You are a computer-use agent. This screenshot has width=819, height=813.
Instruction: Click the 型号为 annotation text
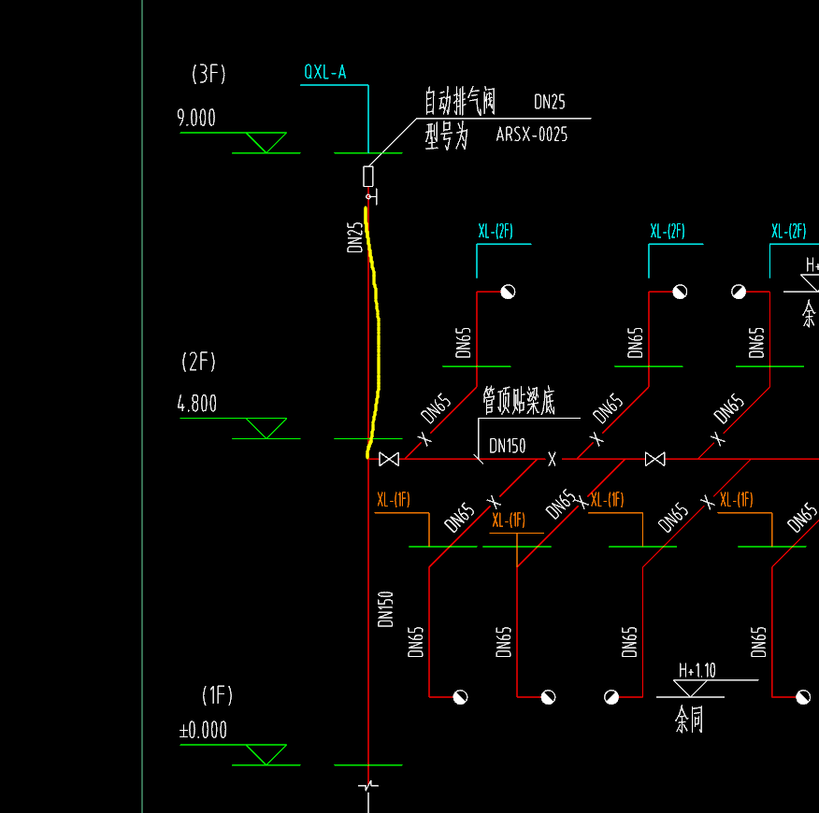point(447,136)
